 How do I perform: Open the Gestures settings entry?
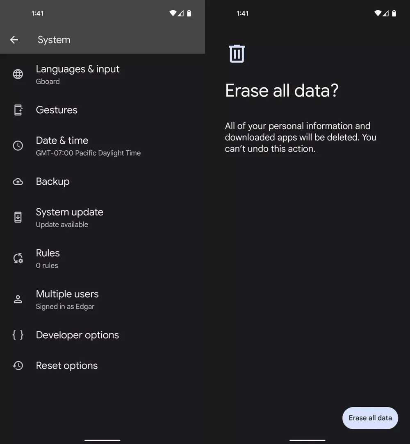(57, 110)
